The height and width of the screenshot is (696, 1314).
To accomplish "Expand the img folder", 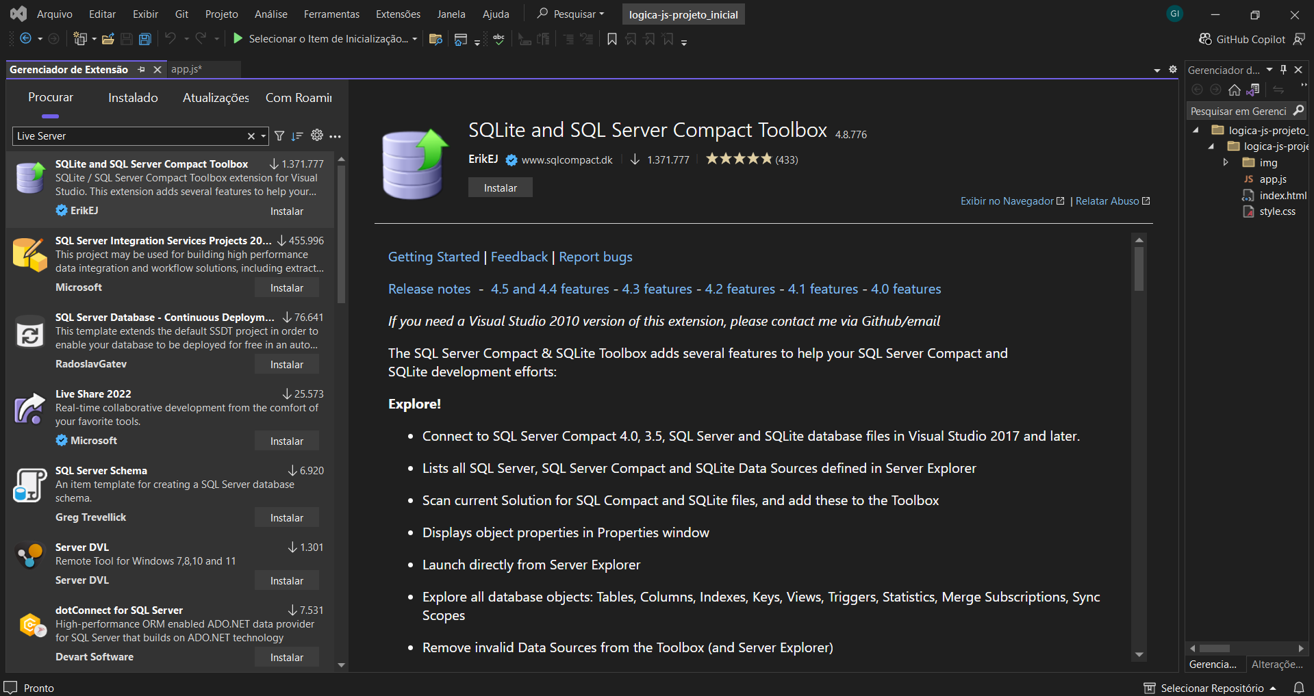I will (x=1226, y=162).
